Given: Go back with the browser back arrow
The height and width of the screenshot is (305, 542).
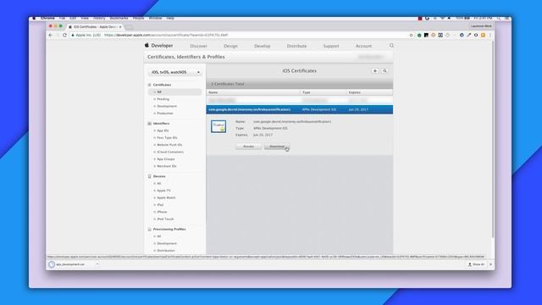Looking at the screenshot, I should tap(51, 35).
